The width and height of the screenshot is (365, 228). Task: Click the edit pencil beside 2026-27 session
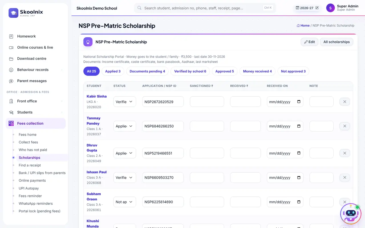coord(317,8)
